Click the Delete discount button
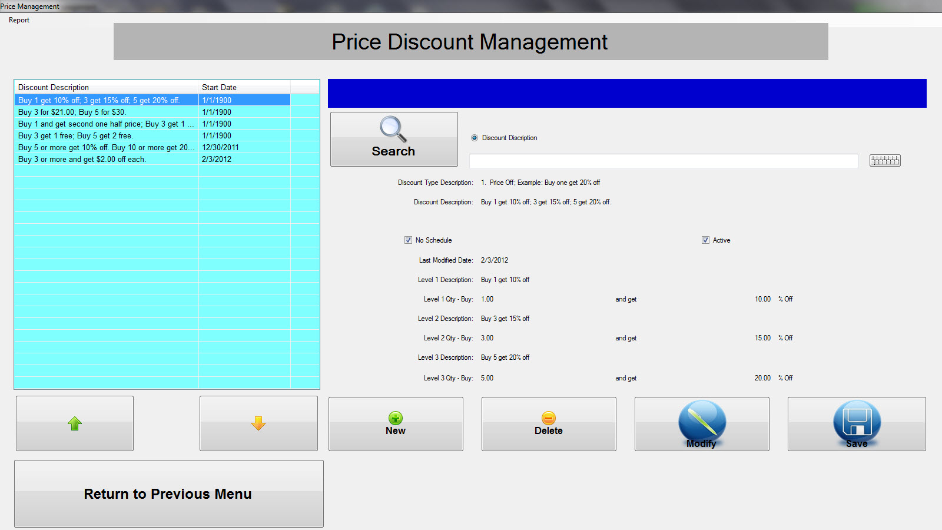 click(x=549, y=424)
